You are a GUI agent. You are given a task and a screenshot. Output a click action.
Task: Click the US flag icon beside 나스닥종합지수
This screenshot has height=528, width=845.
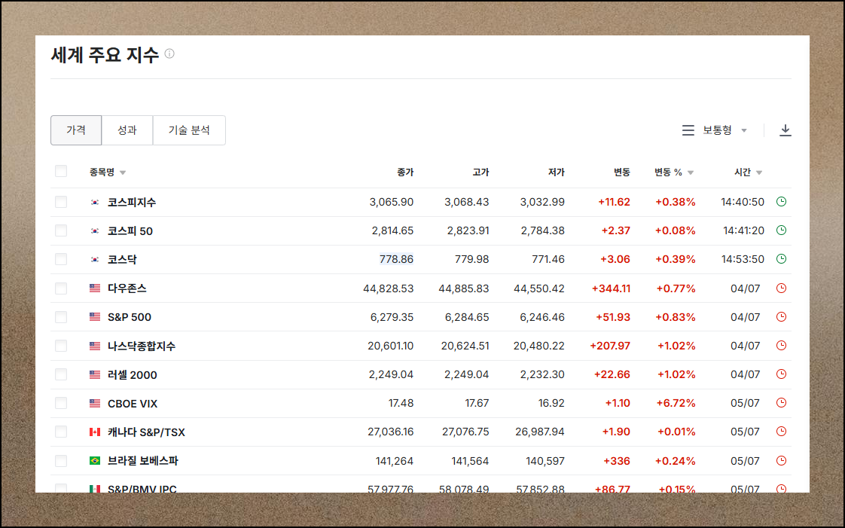(95, 346)
